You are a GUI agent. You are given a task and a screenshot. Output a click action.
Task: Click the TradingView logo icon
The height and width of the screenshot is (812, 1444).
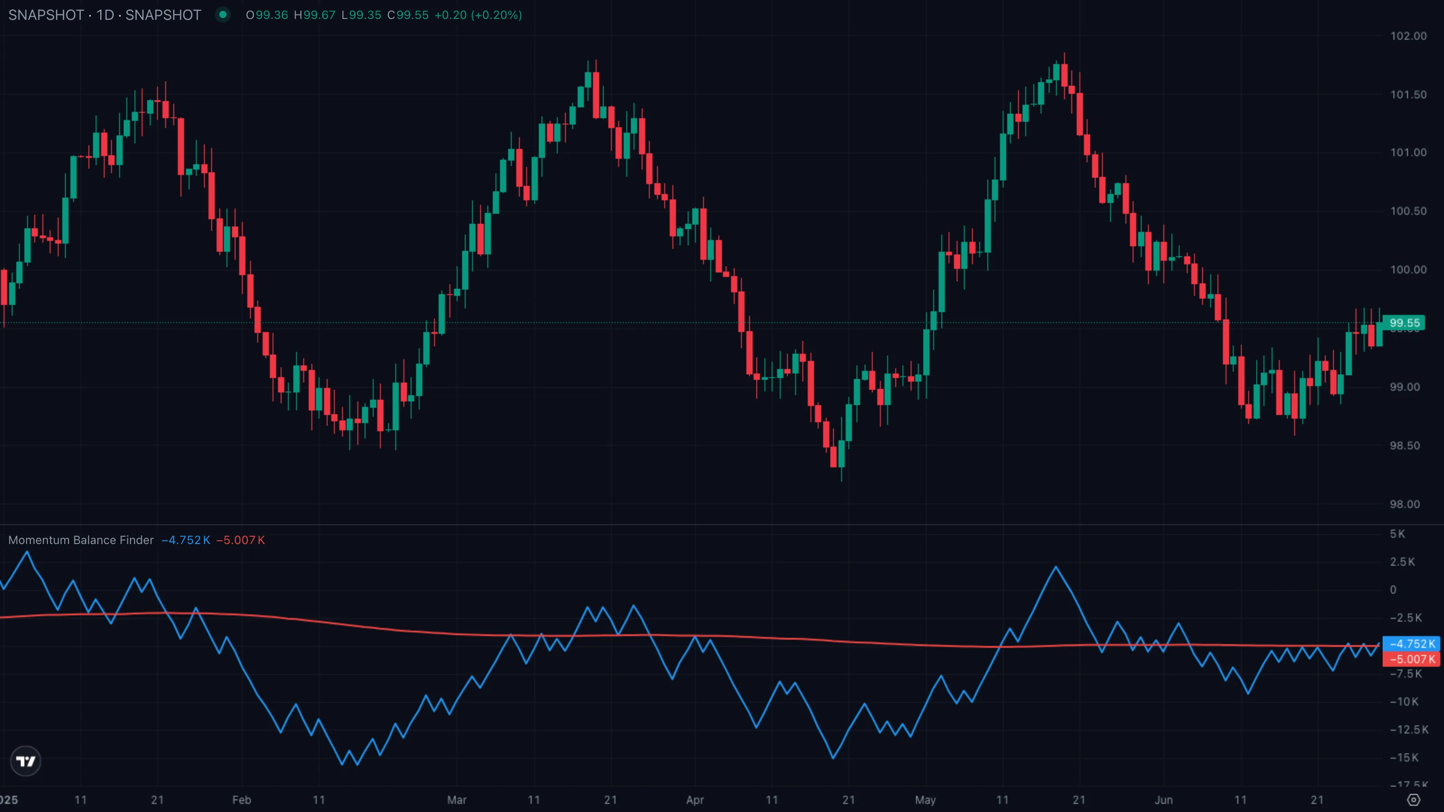pyautogui.click(x=26, y=761)
